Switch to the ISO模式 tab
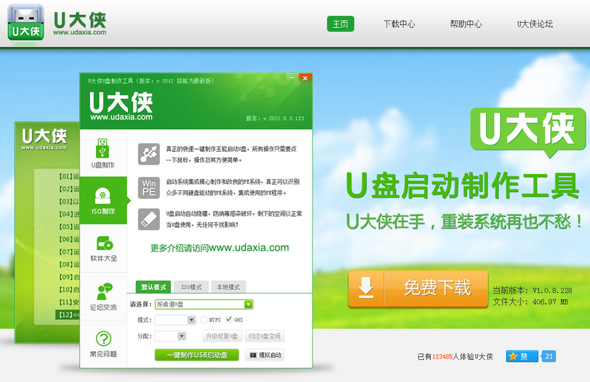The height and width of the screenshot is (382, 590). pos(191,287)
